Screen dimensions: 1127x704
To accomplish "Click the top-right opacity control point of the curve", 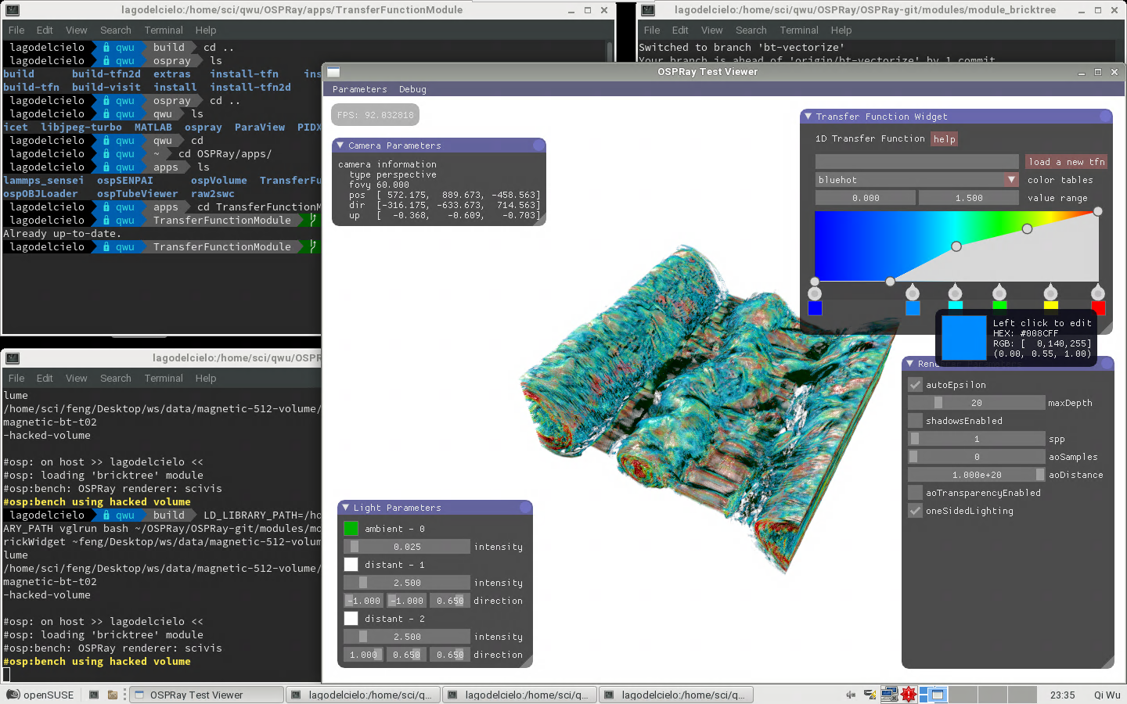I will tap(1098, 211).
